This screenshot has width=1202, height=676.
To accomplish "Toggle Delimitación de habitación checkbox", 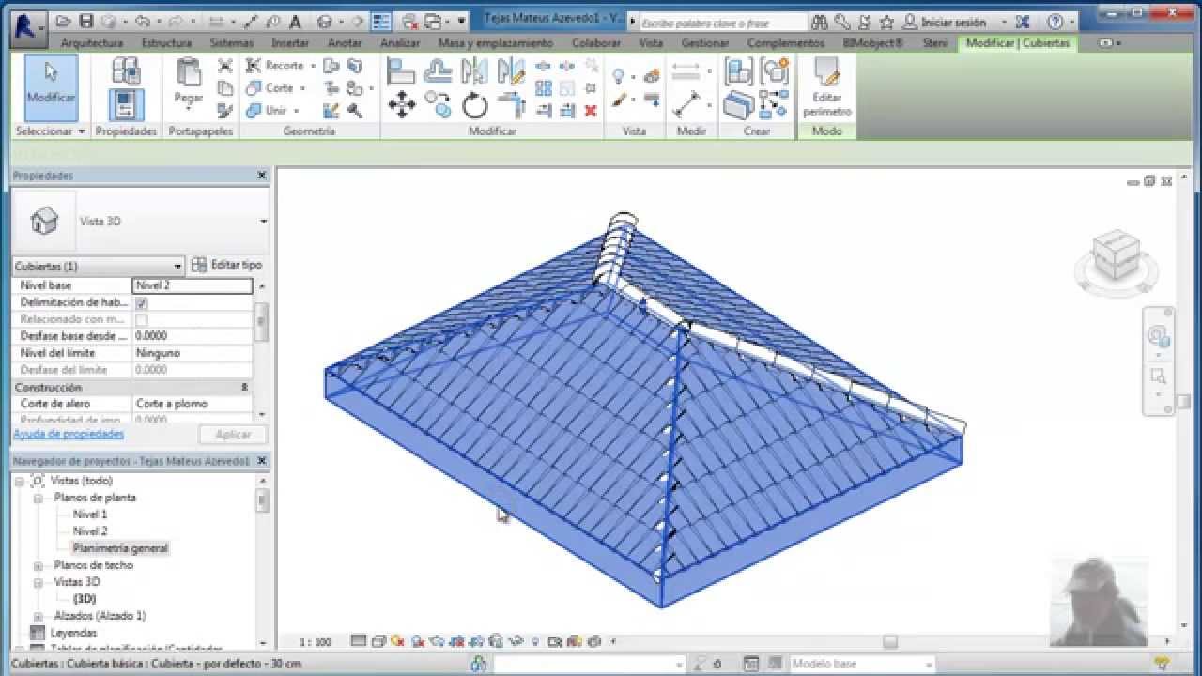I will [x=142, y=303].
